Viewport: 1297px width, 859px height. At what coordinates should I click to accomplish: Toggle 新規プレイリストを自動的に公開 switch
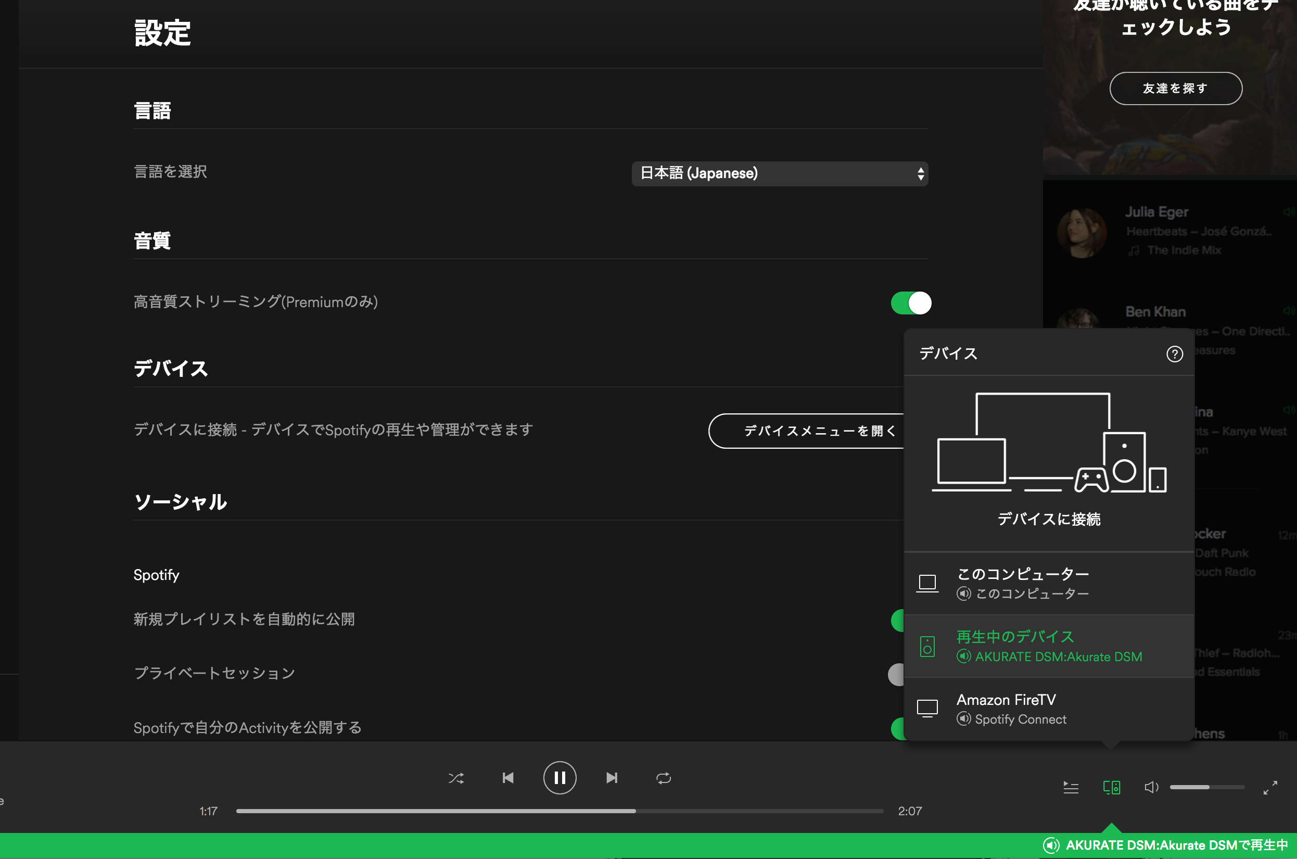[x=897, y=620]
